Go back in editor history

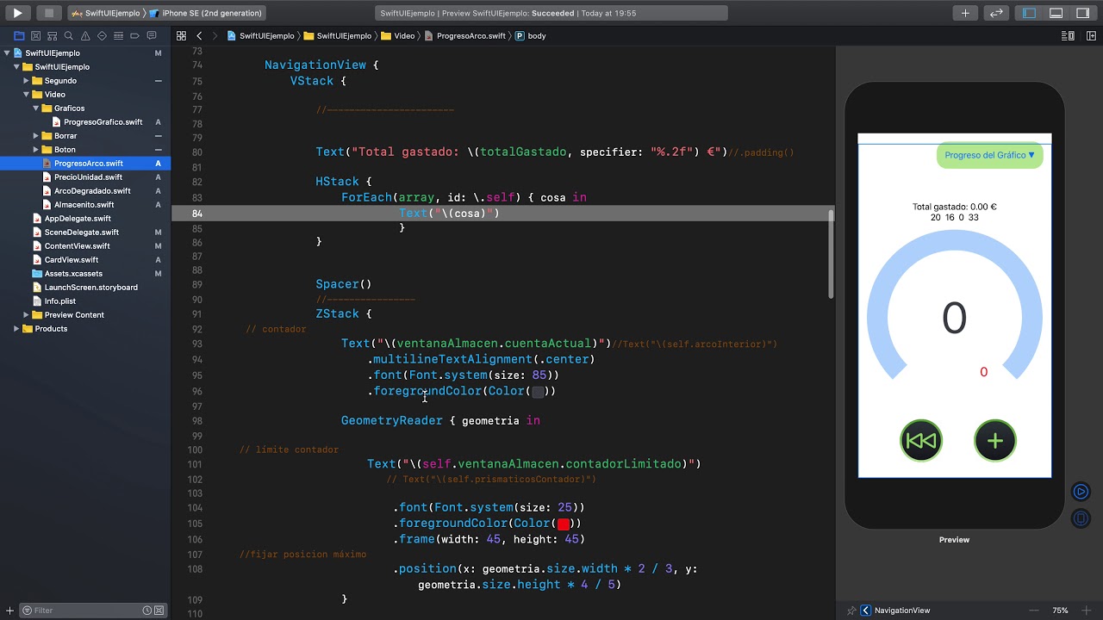199,36
